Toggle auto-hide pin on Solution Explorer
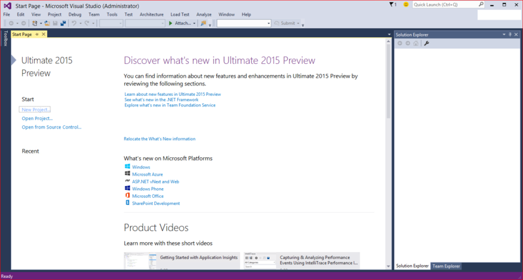The width and height of the screenshot is (523, 280). (510, 35)
